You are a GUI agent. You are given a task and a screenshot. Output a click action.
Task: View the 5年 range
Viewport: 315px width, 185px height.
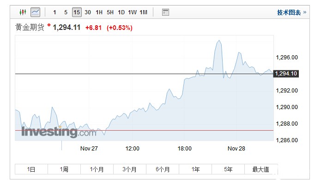click(x=228, y=169)
